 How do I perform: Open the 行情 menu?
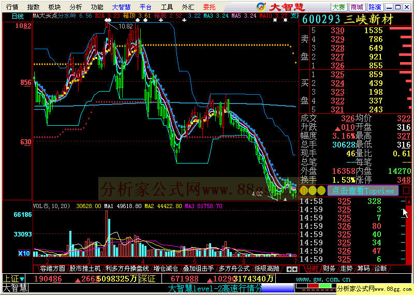12,7
